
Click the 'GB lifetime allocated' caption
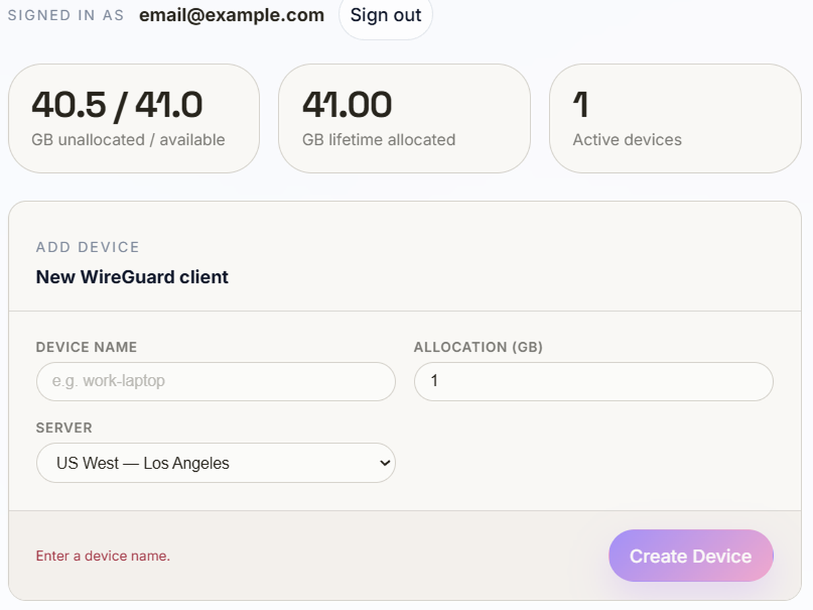coord(379,140)
